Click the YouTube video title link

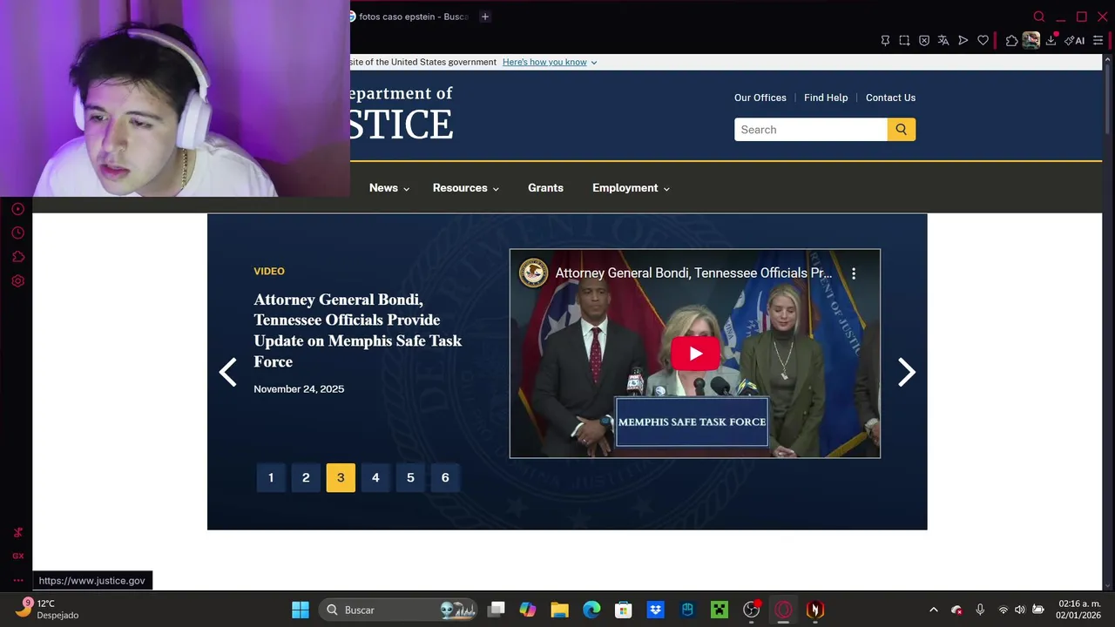point(693,273)
